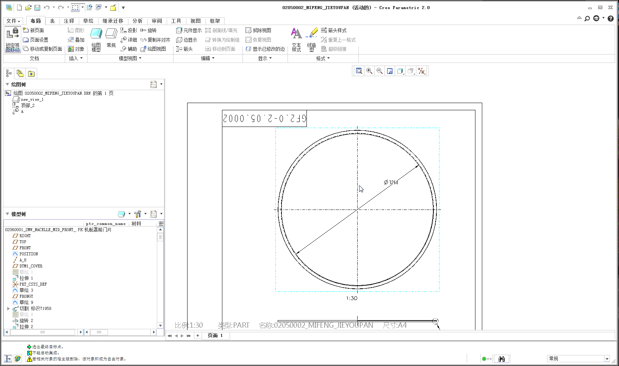The height and width of the screenshot is (366, 619).
Task: Insert an Auxiliary view (辅助)
Action: point(129,49)
